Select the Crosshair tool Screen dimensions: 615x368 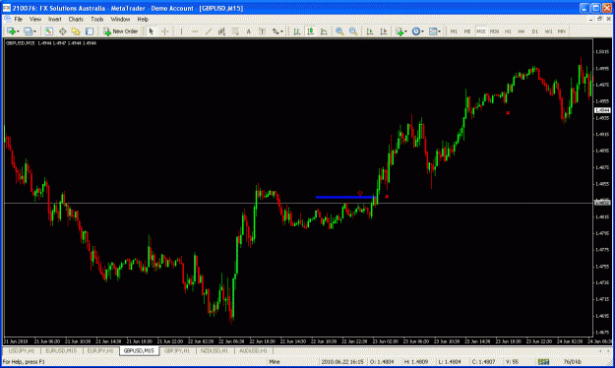164,31
